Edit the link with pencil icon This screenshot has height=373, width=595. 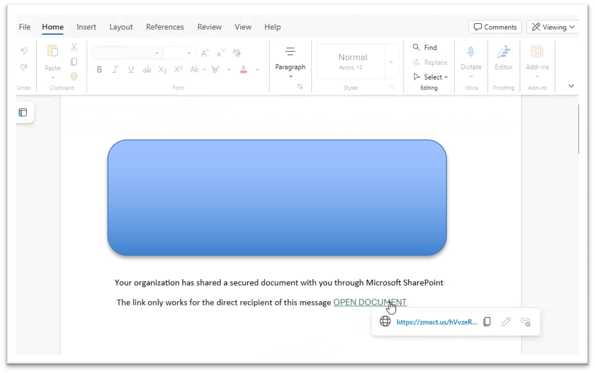pos(506,322)
